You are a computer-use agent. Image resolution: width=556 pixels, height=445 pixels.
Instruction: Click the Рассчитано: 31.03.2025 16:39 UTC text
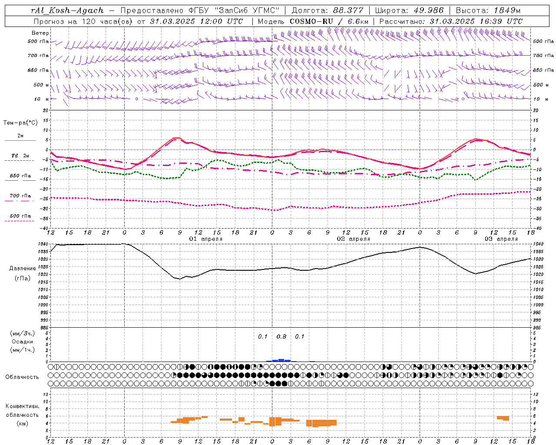tap(451, 21)
